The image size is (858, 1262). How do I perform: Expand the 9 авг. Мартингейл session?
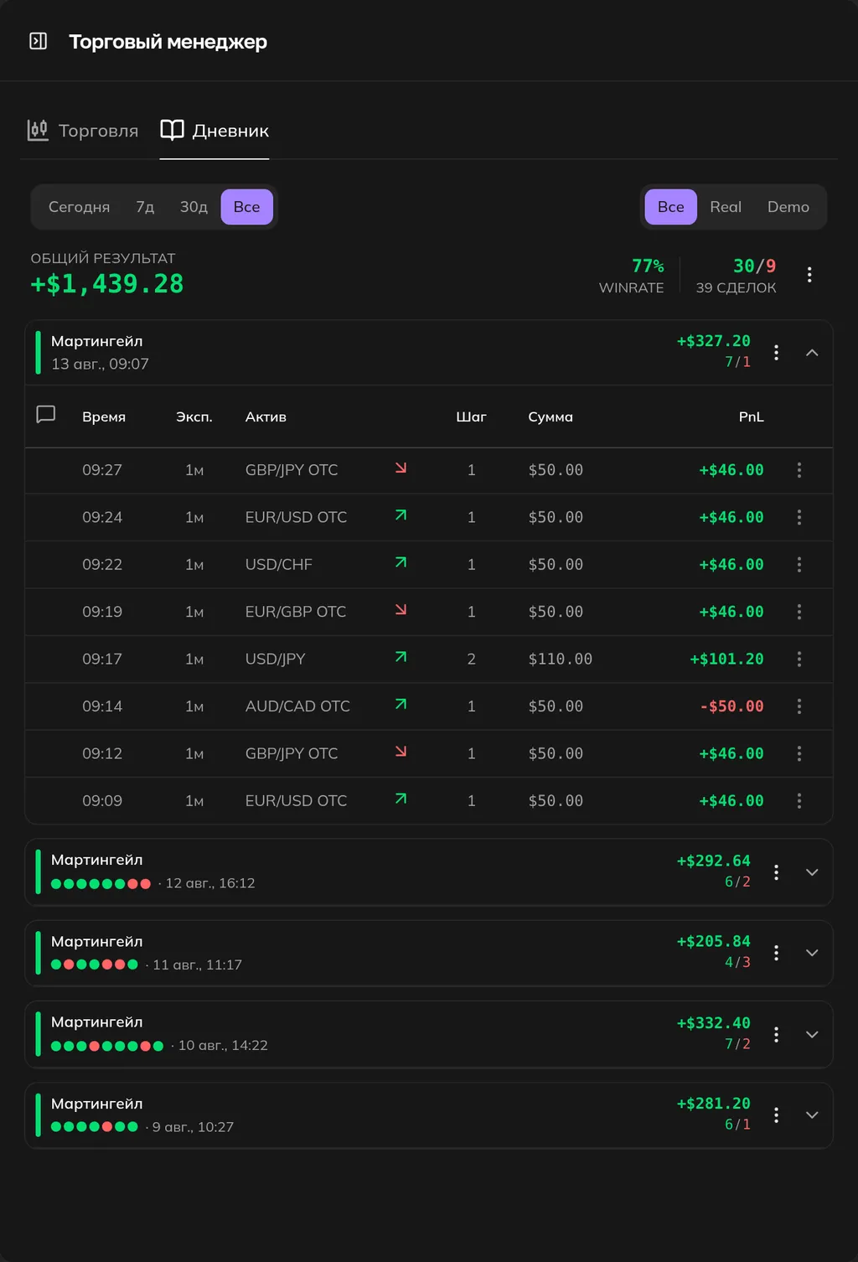812,1115
